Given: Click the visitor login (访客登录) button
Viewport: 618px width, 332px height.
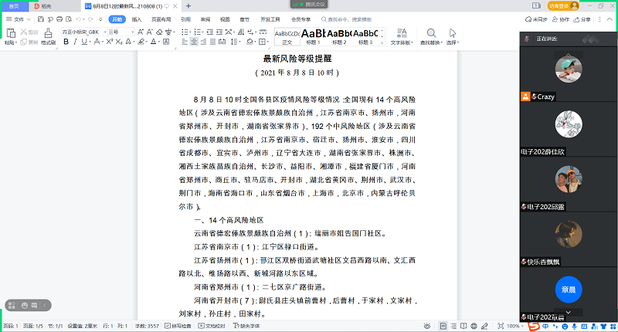Looking at the screenshot, I should point(562,5).
